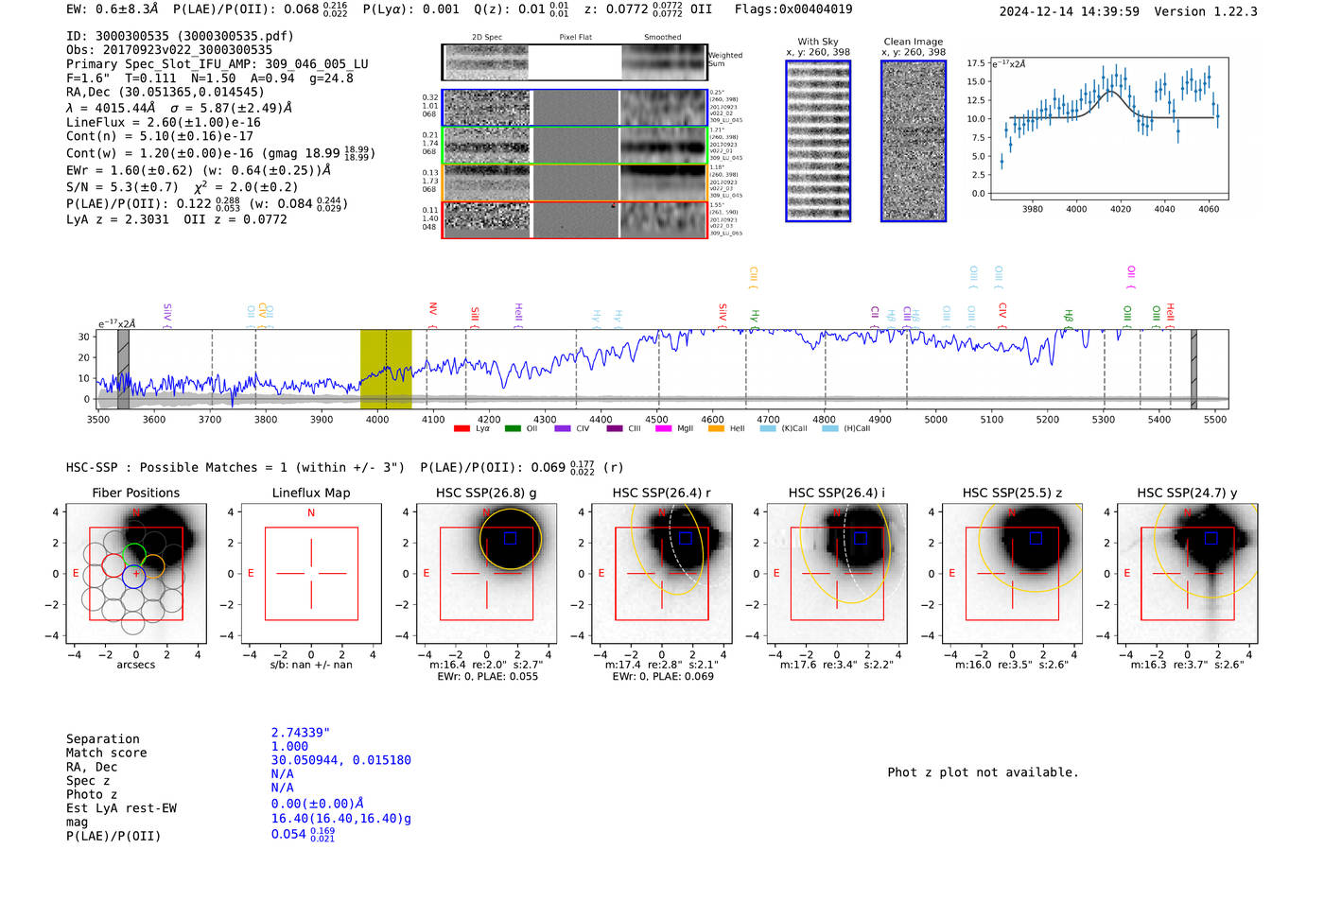Click the dark purple CIII legend swatch

[615, 428]
